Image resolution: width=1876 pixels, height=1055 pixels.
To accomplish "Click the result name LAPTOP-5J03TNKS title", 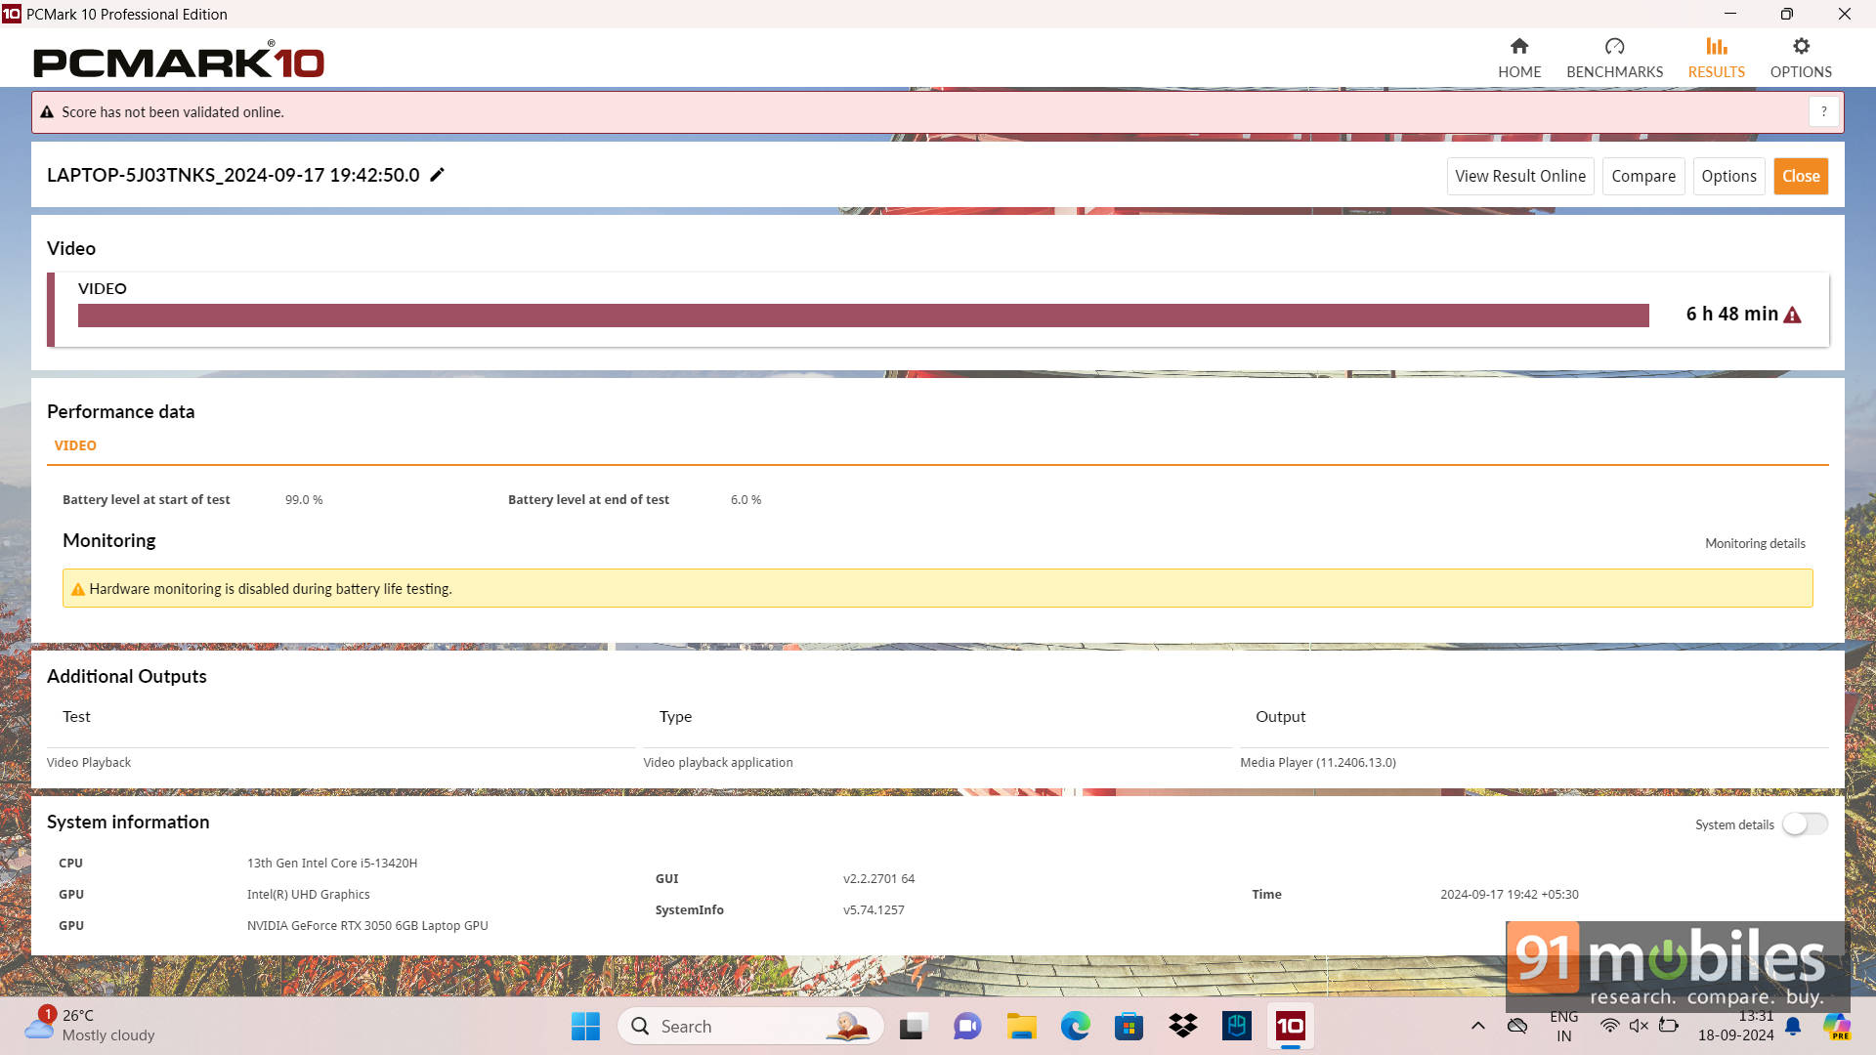I will [x=234, y=175].
